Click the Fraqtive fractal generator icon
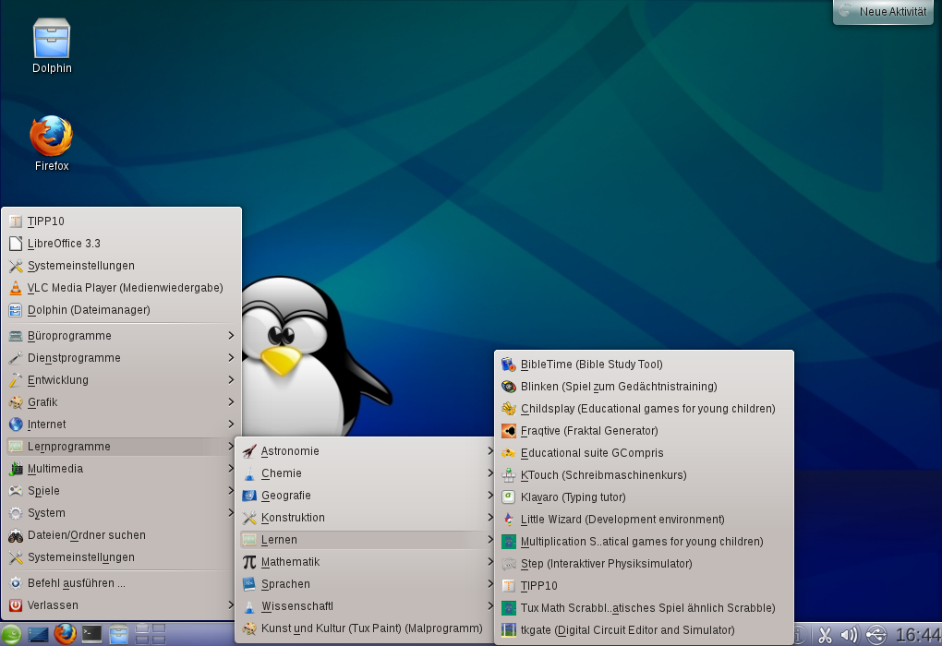Image resolution: width=942 pixels, height=646 pixels. click(x=509, y=431)
